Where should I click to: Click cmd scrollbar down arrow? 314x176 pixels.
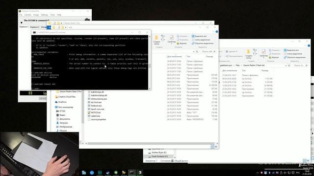149,88
